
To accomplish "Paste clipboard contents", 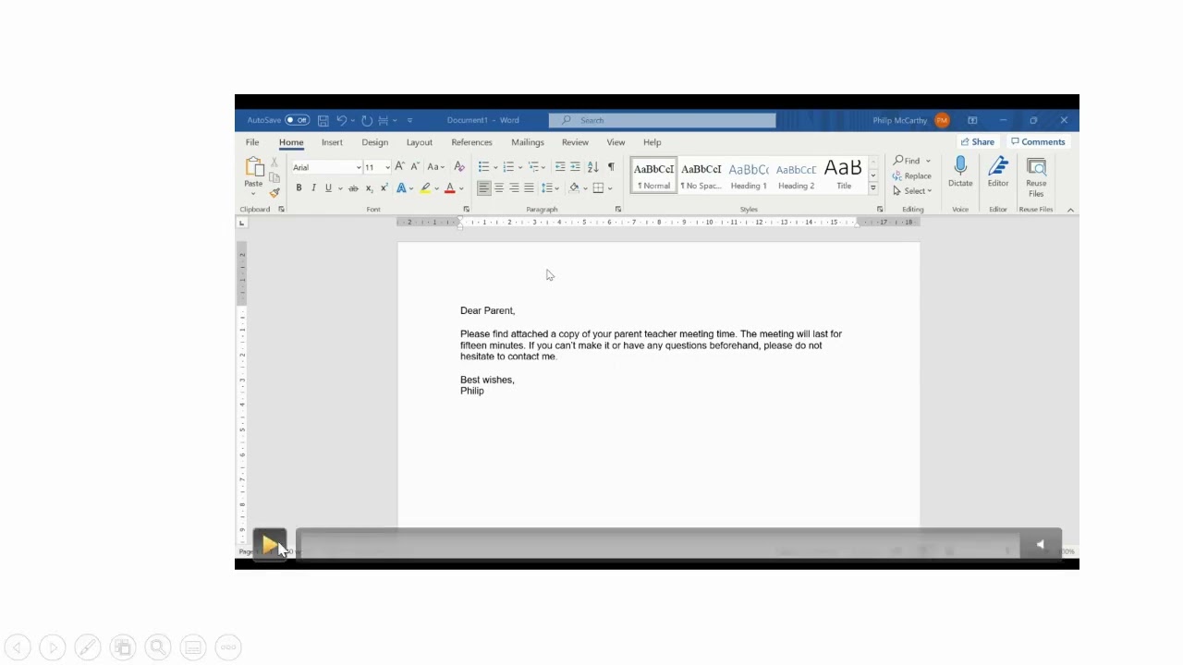I will tap(253, 173).
